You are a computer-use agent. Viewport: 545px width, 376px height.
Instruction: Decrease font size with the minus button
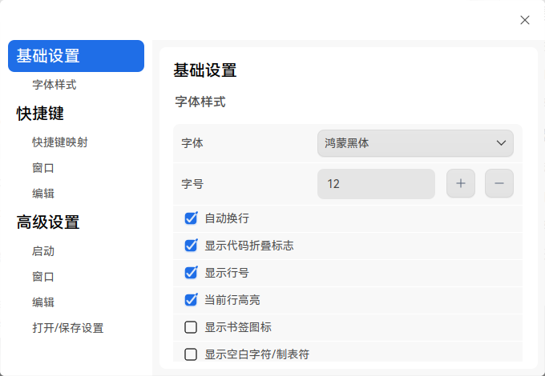point(499,183)
